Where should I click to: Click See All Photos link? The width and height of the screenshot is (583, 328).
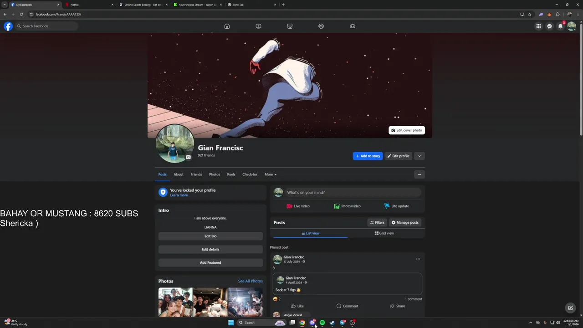(x=251, y=281)
